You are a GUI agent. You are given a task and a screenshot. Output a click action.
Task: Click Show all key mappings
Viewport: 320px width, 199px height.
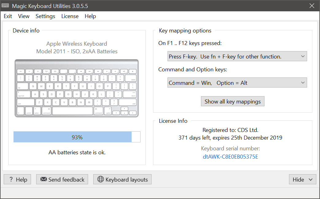point(233,101)
